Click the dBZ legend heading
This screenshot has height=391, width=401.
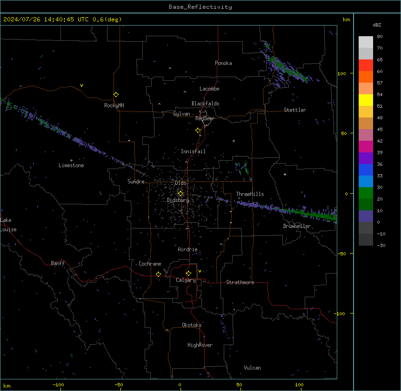coord(377,25)
